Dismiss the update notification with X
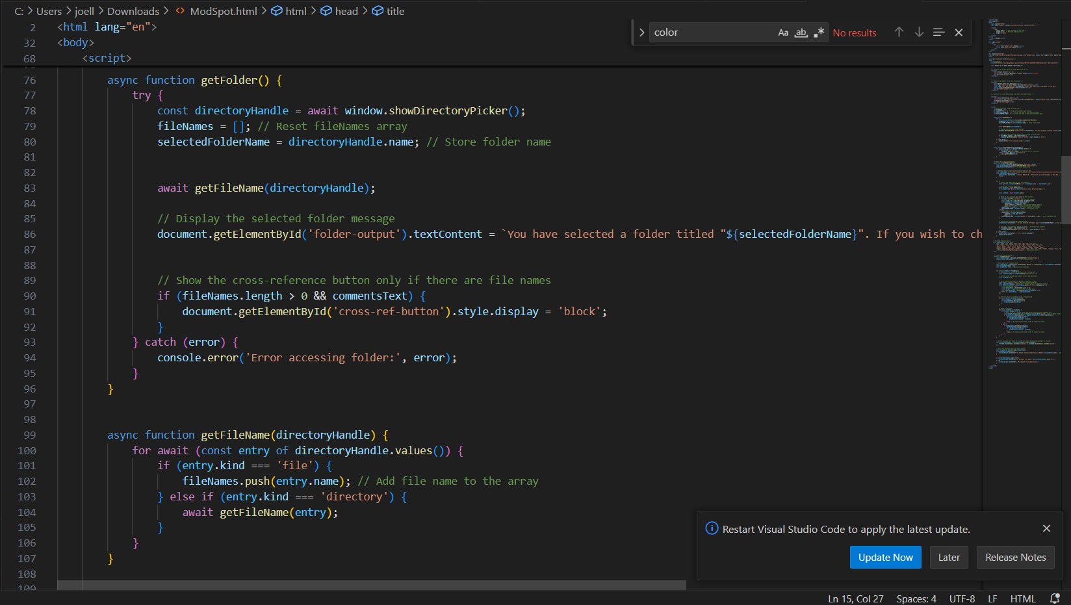This screenshot has width=1071, height=605. tap(1046, 528)
